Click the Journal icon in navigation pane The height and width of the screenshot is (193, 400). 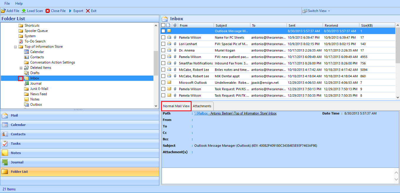(x=5, y=162)
